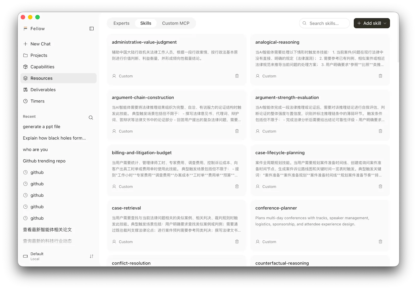Open case-lifecycle-planning skill title
The image size is (417, 290).
280,153
